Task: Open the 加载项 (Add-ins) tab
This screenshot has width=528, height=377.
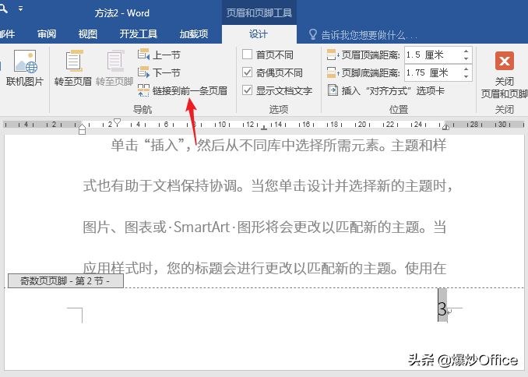Action: tap(194, 34)
